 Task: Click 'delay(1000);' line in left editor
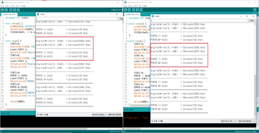tap(18, 101)
